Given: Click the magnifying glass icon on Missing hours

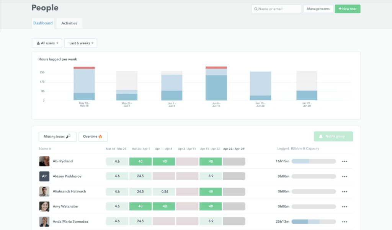Looking at the screenshot, I should (69, 136).
